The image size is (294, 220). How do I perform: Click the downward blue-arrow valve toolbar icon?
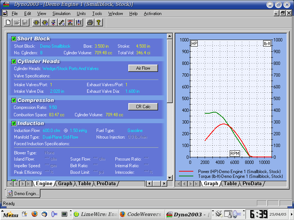(x=53, y=23)
